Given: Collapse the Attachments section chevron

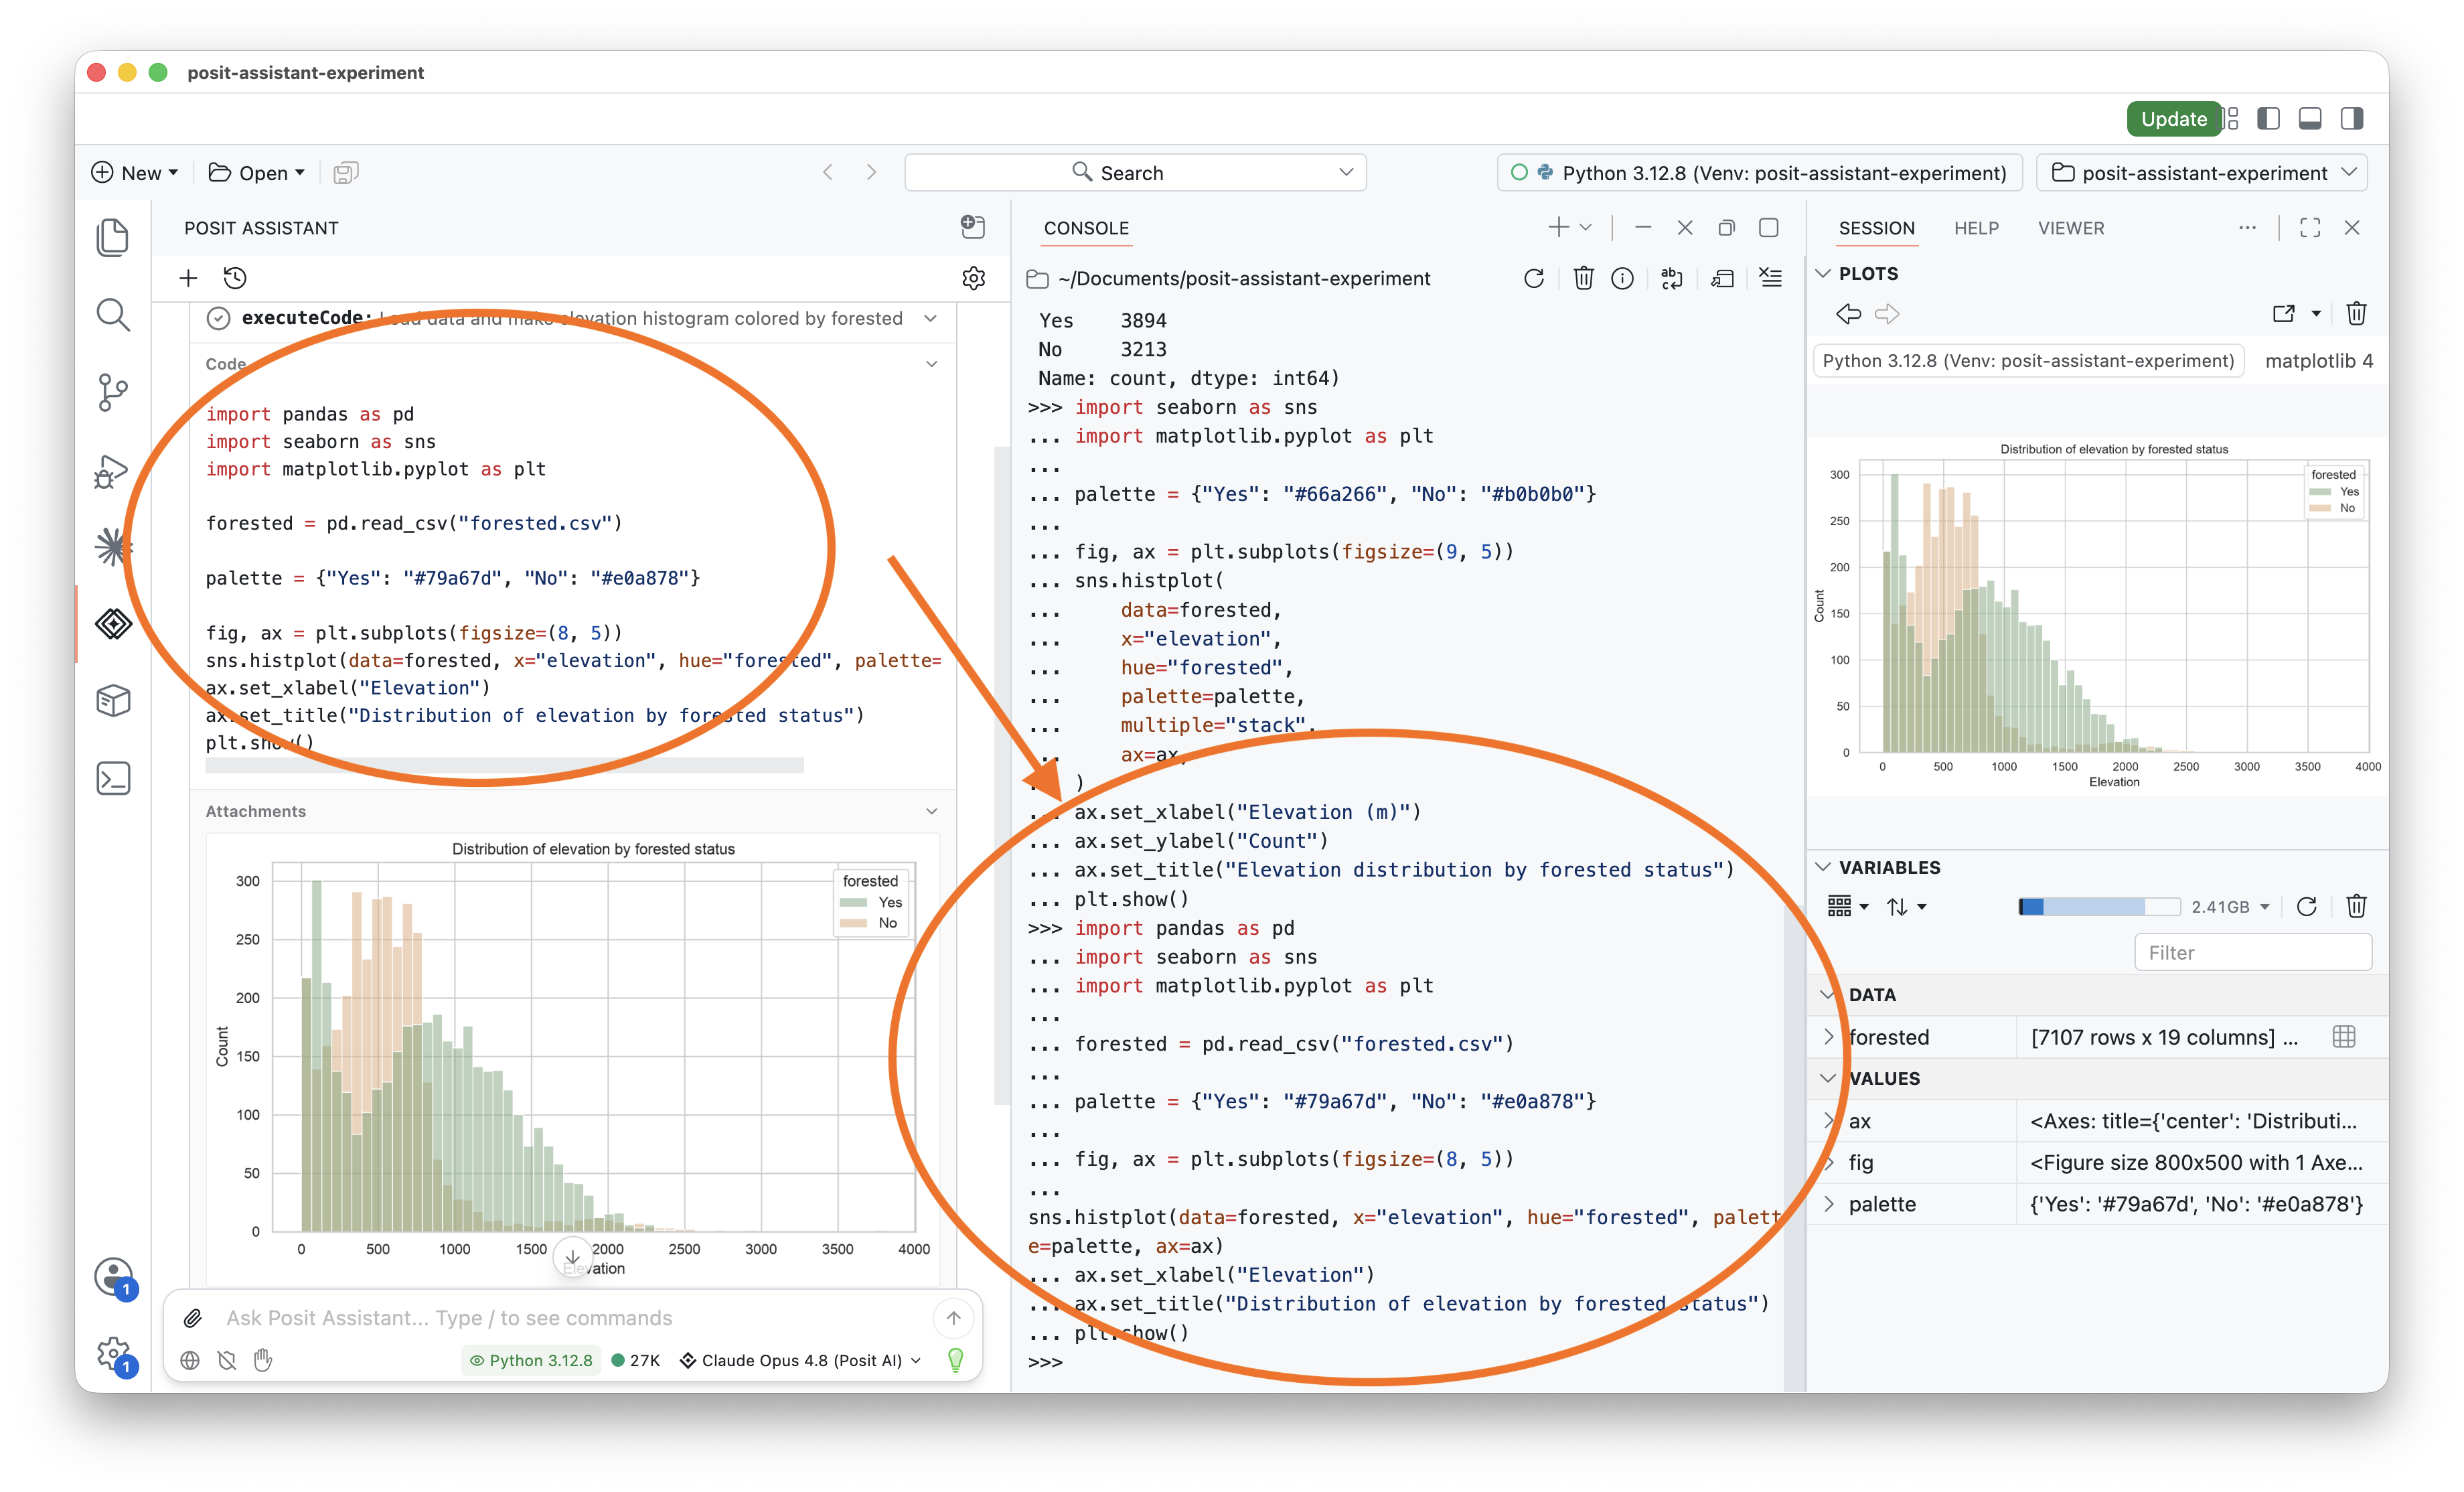Looking at the screenshot, I should click(x=932, y=811).
